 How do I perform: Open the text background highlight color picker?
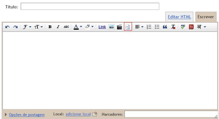point(90,27)
